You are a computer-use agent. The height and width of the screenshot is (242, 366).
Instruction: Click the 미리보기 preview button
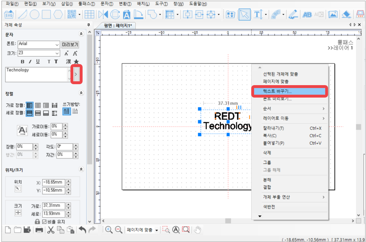click(x=70, y=44)
